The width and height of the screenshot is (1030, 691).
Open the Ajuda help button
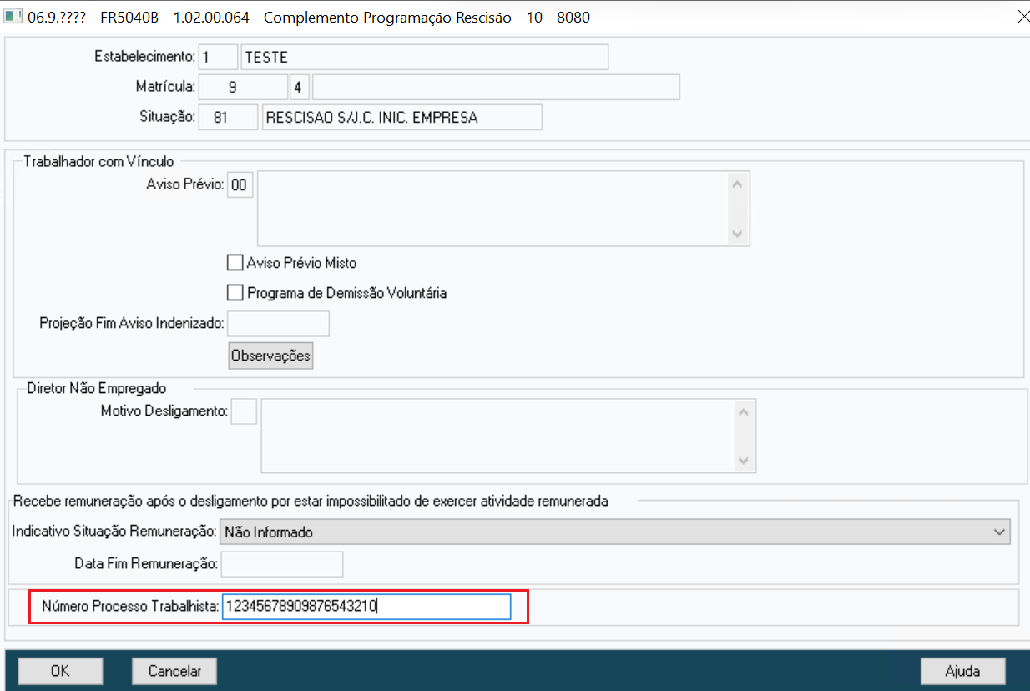pyautogui.click(x=962, y=671)
